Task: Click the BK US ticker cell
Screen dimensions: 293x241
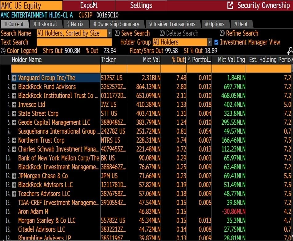Action: coord(108,158)
